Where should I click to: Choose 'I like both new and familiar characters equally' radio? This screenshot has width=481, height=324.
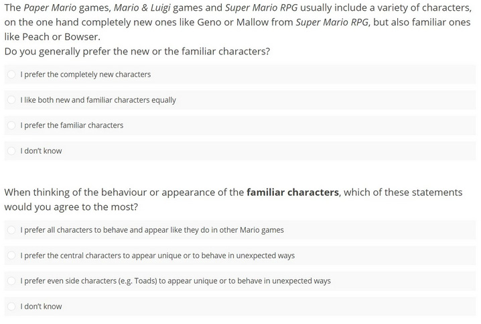pyautogui.click(x=11, y=100)
